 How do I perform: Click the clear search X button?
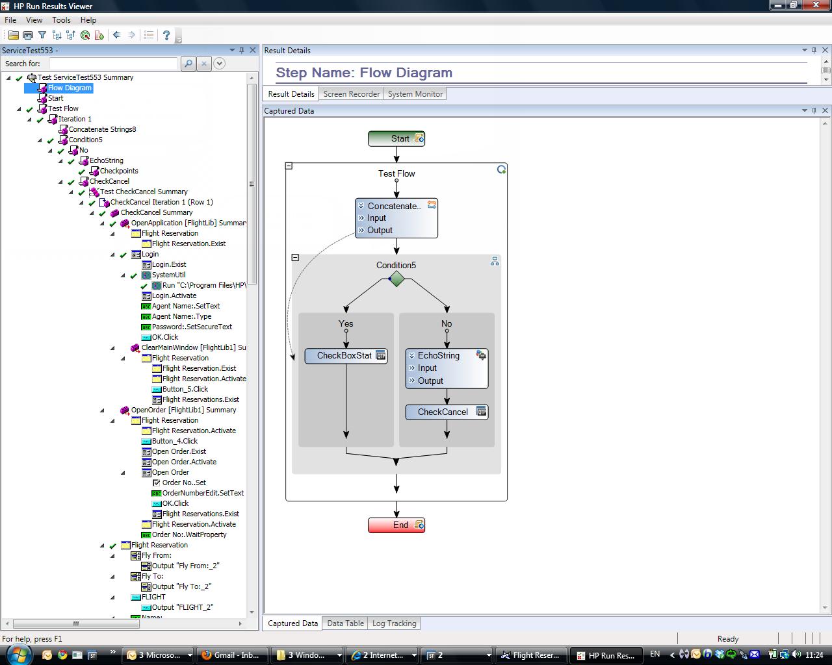(203, 63)
